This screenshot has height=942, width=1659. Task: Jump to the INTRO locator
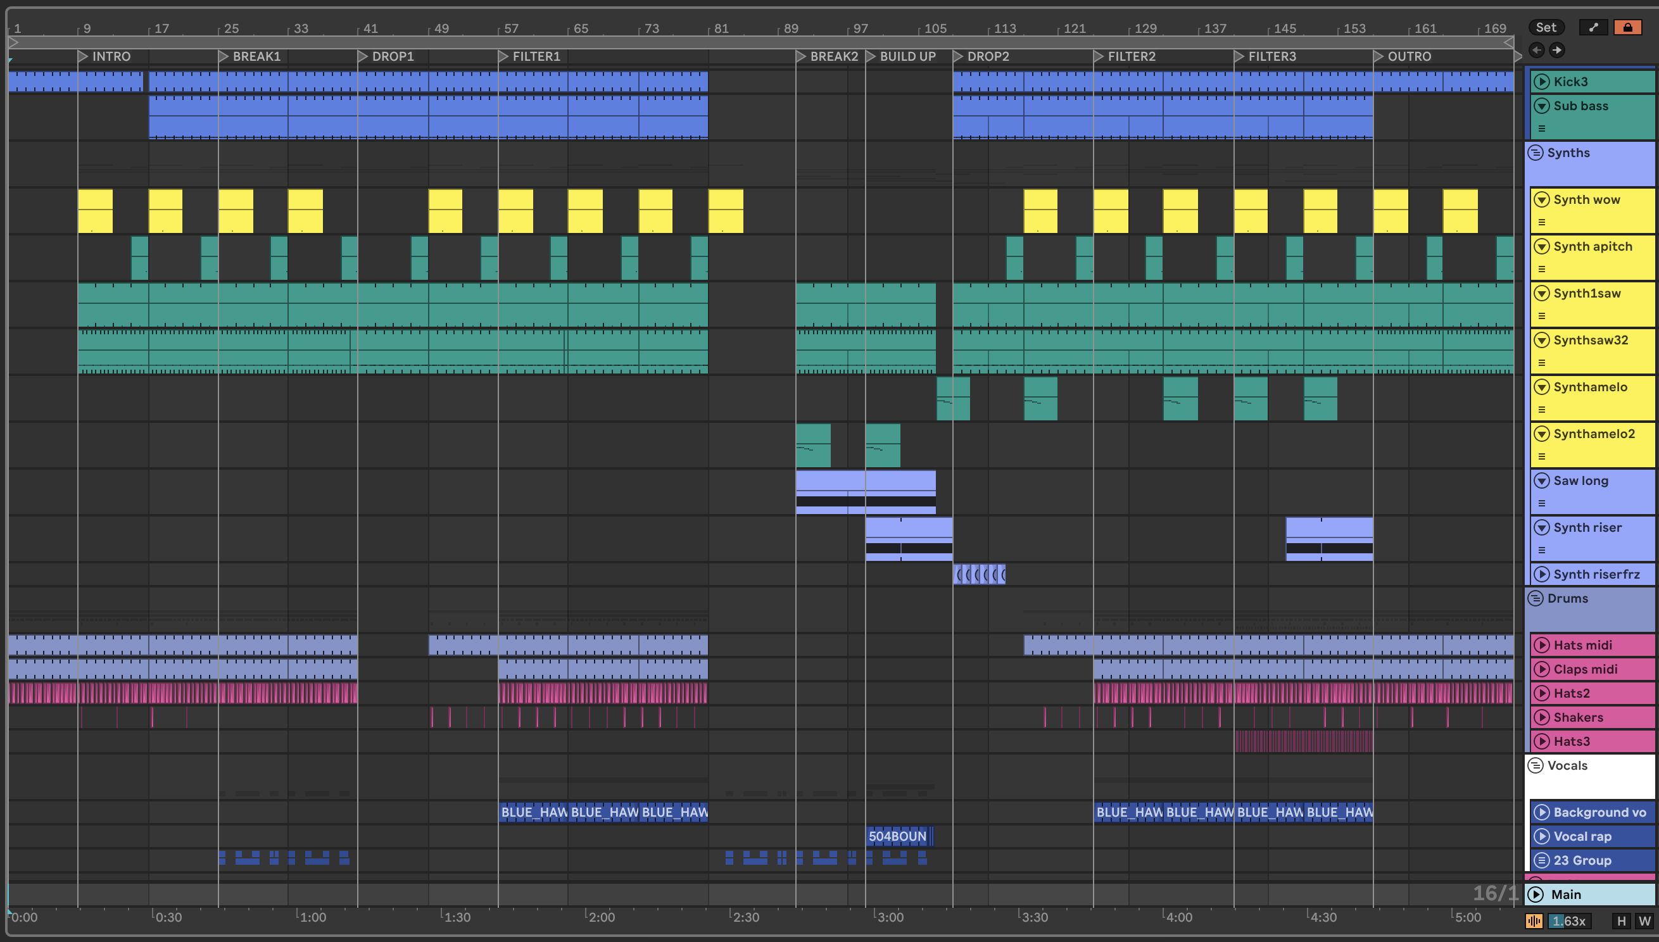(105, 56)
